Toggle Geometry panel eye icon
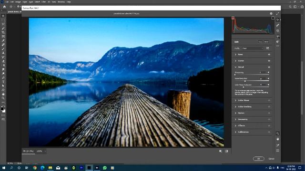The height and width of the screenshot is (171, 305). click(x=269, y=119)
